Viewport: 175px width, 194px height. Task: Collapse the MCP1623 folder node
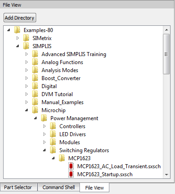point(53,158)
